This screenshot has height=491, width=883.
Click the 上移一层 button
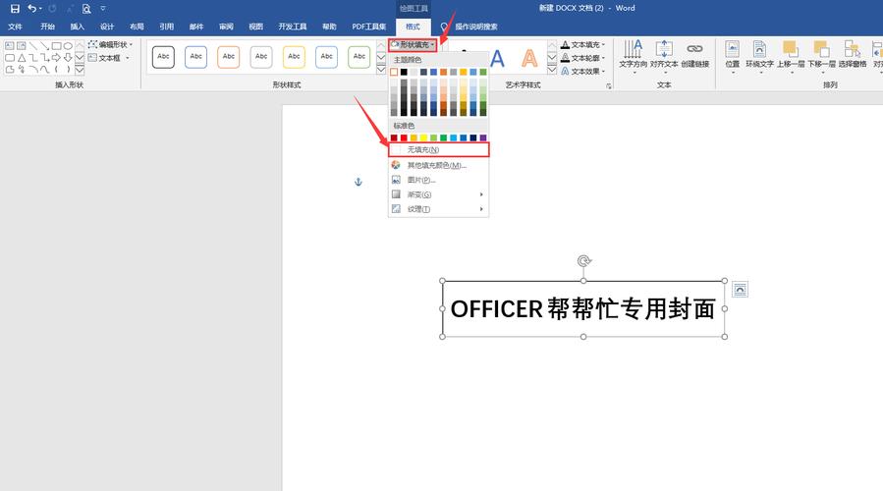(x=791, y=55)
